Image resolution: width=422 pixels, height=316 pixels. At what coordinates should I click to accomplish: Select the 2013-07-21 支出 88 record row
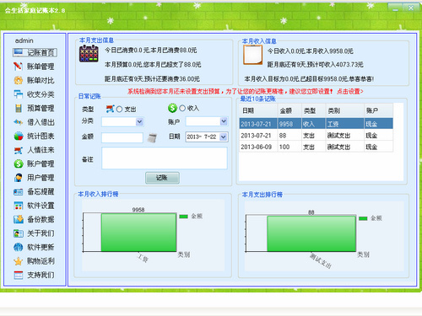(316, 136)
